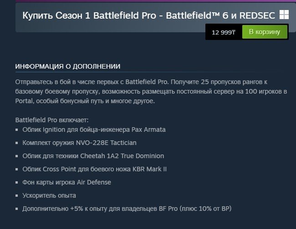Click the bullet beside Дополнительно +5%
Screen dimensions: 296x229
[x=17, y=209]
